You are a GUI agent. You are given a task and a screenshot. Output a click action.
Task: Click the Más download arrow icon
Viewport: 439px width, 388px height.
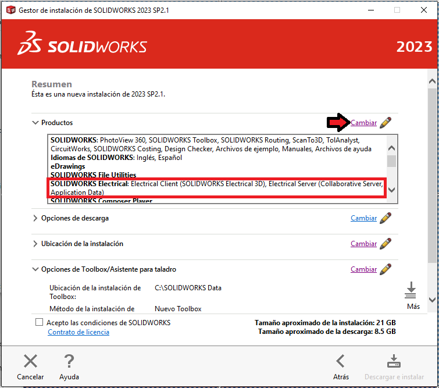click(411, 290)
